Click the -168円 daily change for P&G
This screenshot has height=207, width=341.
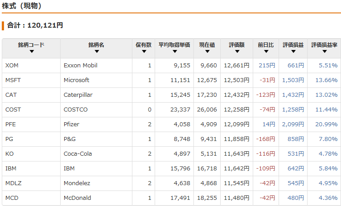coord(266,139)
